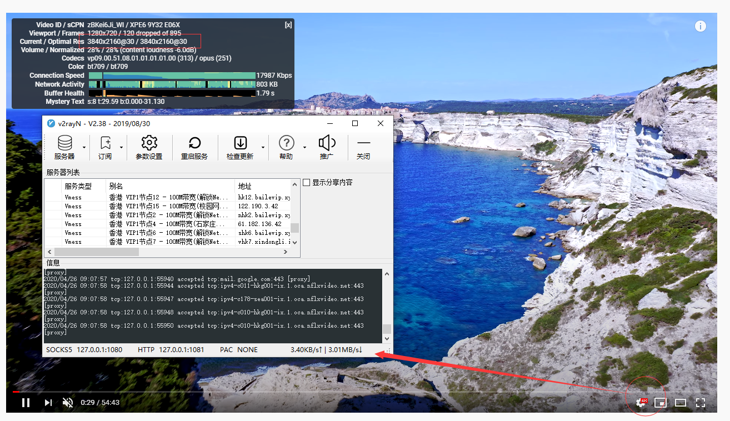
Task: Click the 关闭 (Close) toolbar item
Action: (x=363, y=147)
